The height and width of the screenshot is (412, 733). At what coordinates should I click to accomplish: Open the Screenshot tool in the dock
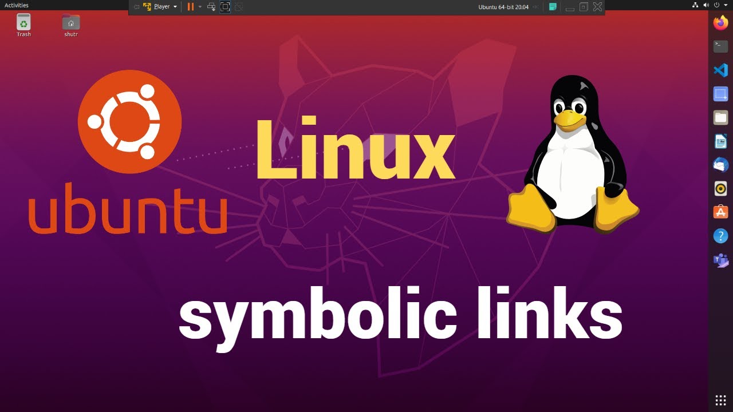pyautogui.click(x=720, y=94)
